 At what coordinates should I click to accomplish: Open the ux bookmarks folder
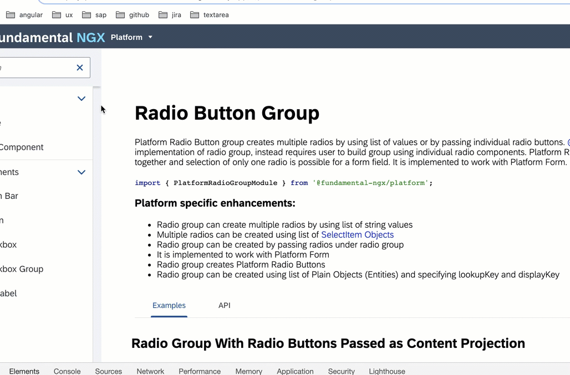pos(63,15)
